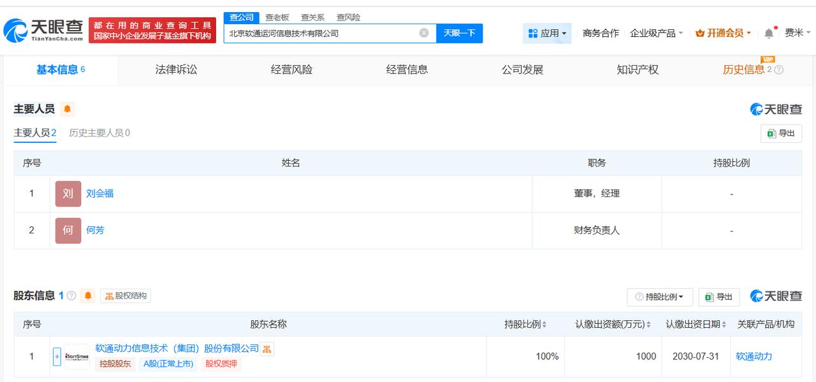Expand the 企业级产品 menu
This screenshot has width=816, height=382.
(656, 33)
